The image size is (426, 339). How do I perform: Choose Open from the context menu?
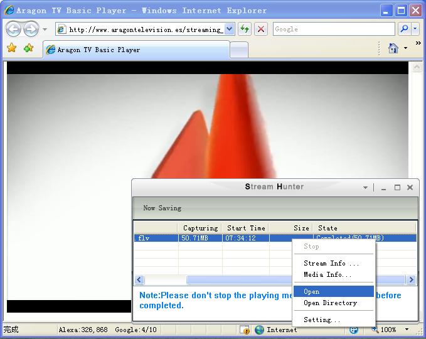(334, 291)
